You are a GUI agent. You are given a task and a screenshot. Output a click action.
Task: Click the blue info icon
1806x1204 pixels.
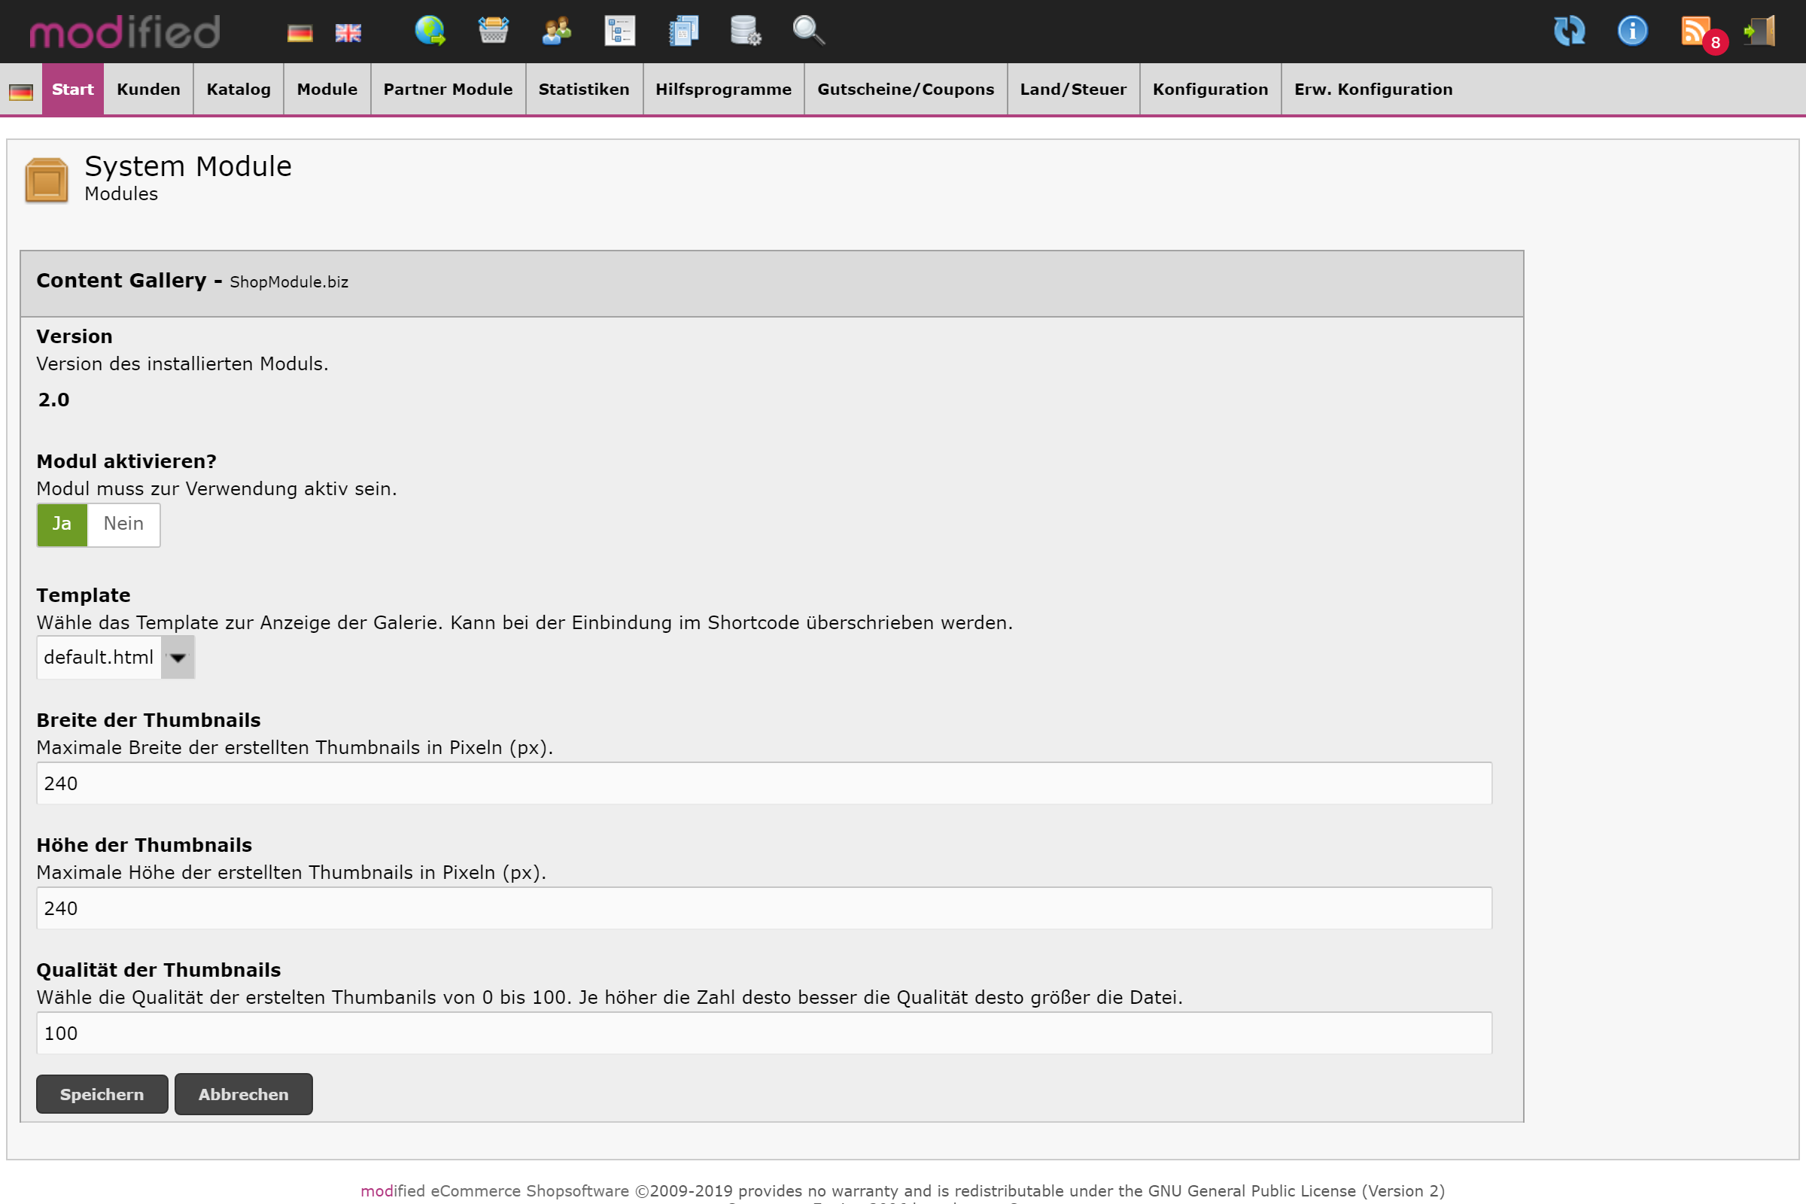(1632, 32)
